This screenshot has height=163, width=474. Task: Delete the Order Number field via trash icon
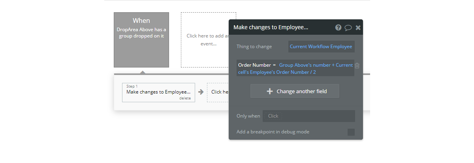(357, 66)
